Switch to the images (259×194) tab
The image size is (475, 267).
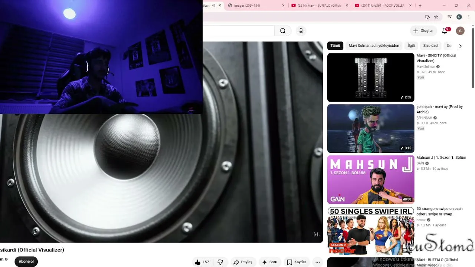click(256, 6)
